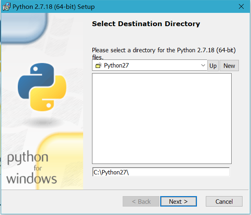Create a new folder with New button
Viewport: 251px width, 215px height.
[229, 66]
